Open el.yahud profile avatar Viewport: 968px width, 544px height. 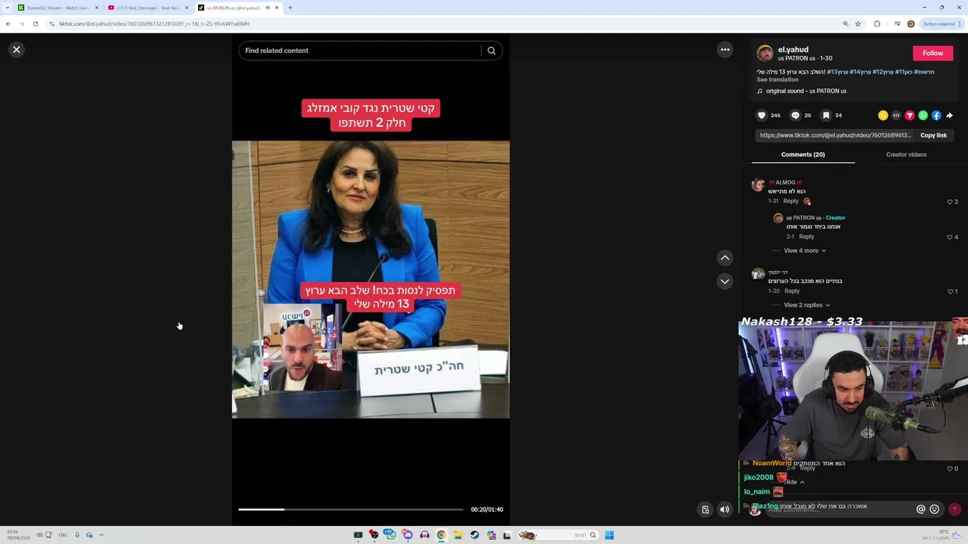point(765,54)
